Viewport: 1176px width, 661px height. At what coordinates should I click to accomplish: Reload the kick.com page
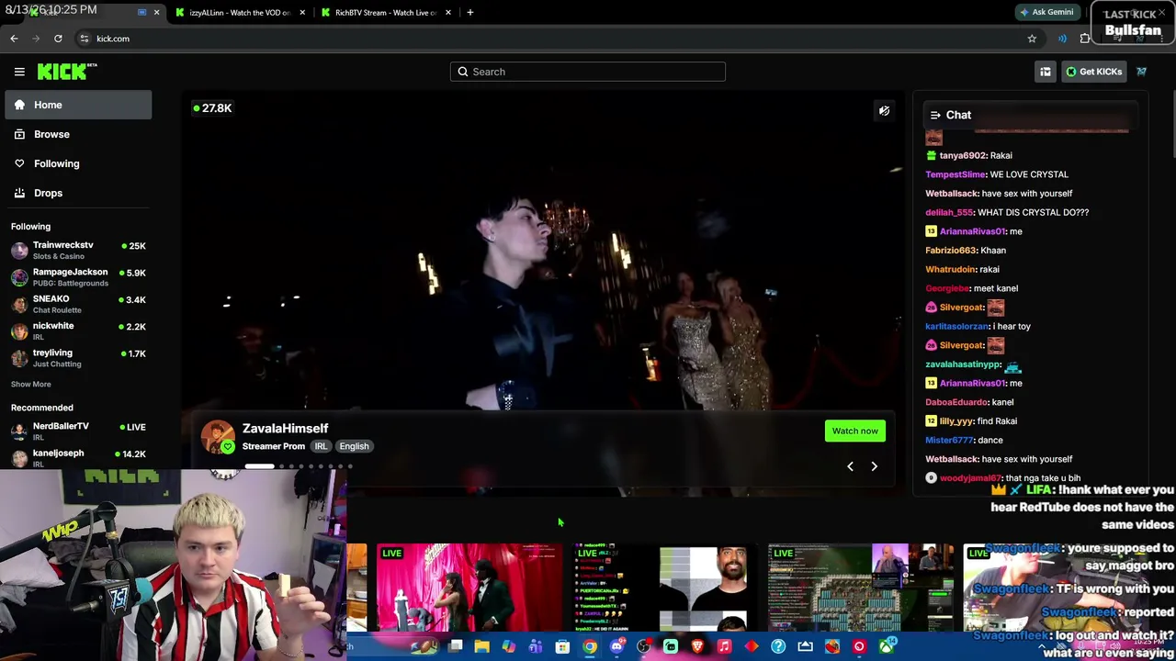coord(58,39)
